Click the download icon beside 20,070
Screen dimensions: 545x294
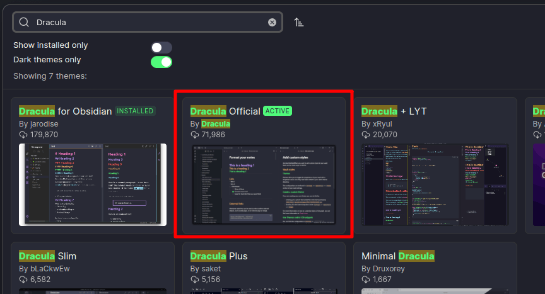coord(366,135)
